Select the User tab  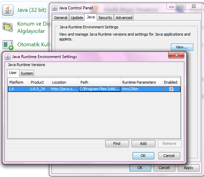[13, 73]
